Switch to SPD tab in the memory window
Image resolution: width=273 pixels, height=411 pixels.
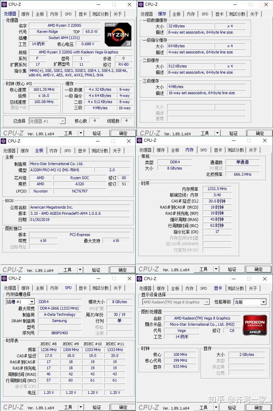(204, 150)
